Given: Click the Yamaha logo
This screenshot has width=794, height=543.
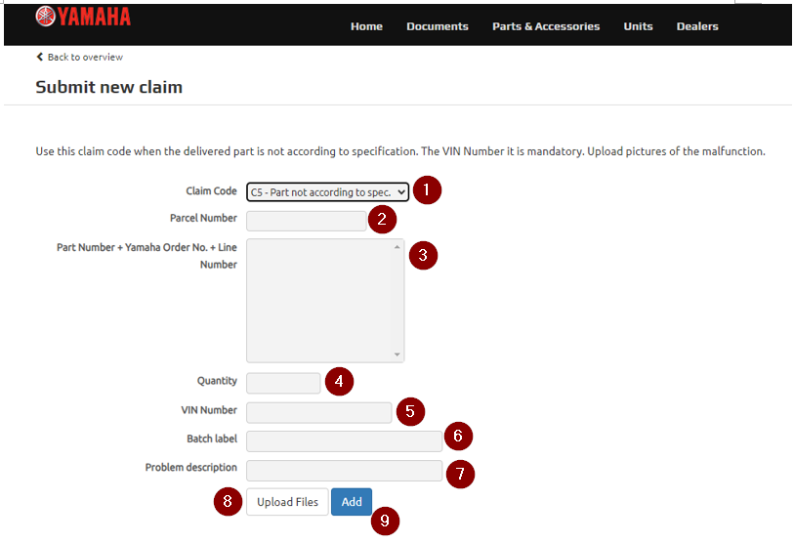Looking at the screenshot, I should coord(83,17).
